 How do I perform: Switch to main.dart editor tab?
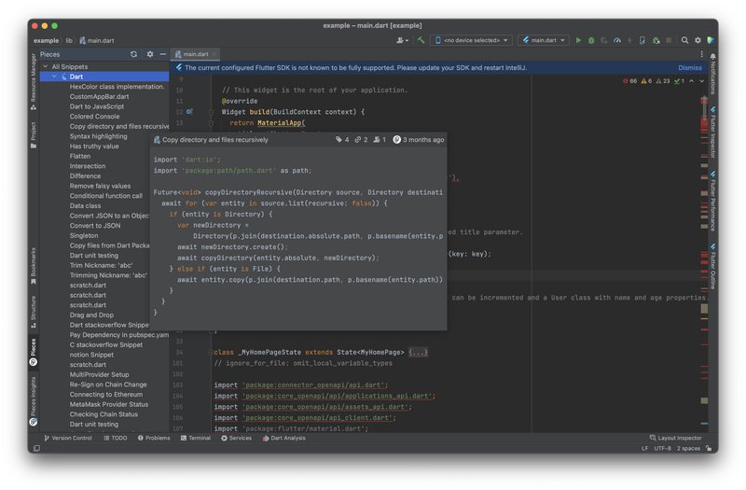pyautogui.click(x=196, y=54)
